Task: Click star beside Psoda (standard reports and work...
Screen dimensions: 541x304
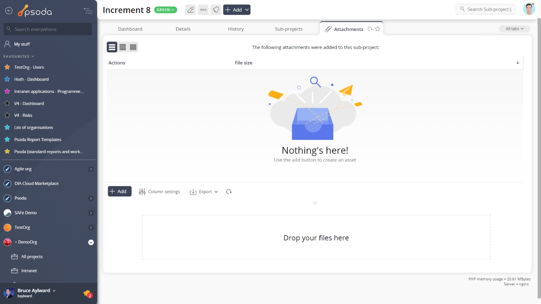Action: tap(7, 152)
